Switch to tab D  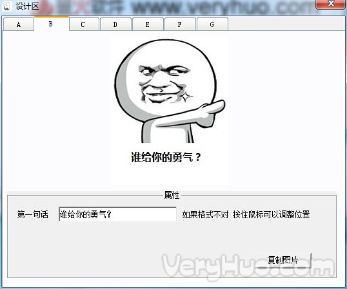[x=115, y=24]
